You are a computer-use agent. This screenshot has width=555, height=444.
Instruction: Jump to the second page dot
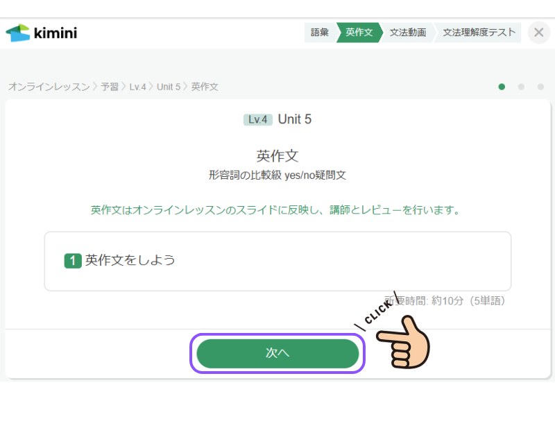click(x=521, y=87)
